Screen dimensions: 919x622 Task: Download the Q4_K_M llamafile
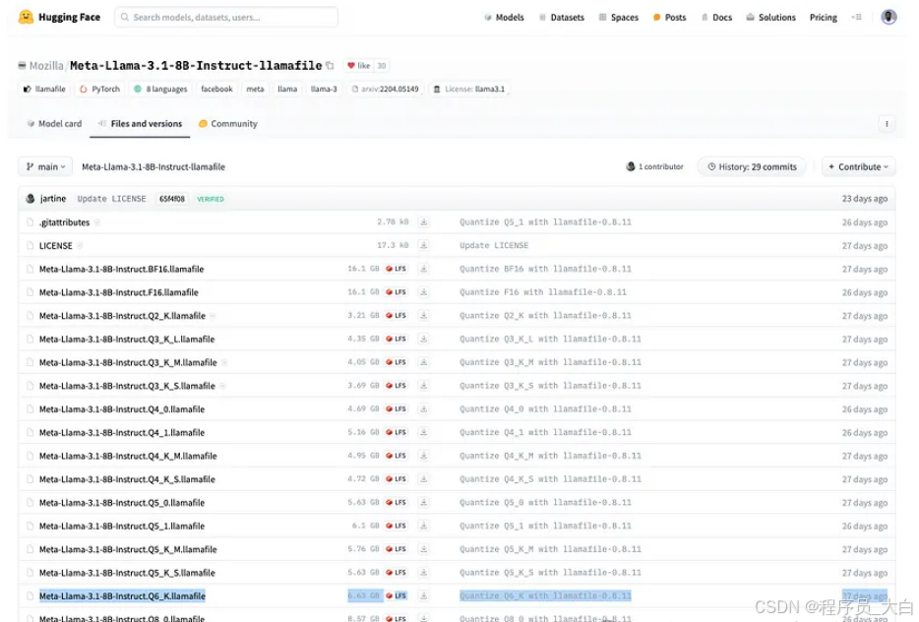coord(423,456)
